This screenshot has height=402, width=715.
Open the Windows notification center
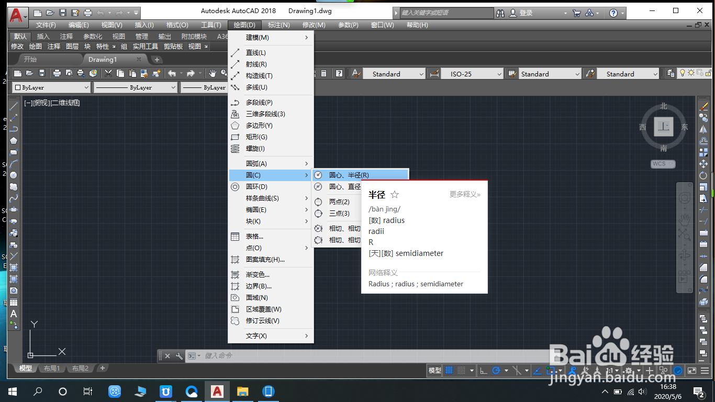pos(699,392)
